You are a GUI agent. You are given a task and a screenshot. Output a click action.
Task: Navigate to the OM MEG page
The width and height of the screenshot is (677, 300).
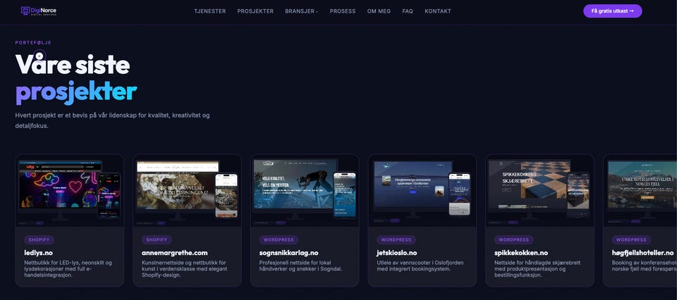coord(379,11)
